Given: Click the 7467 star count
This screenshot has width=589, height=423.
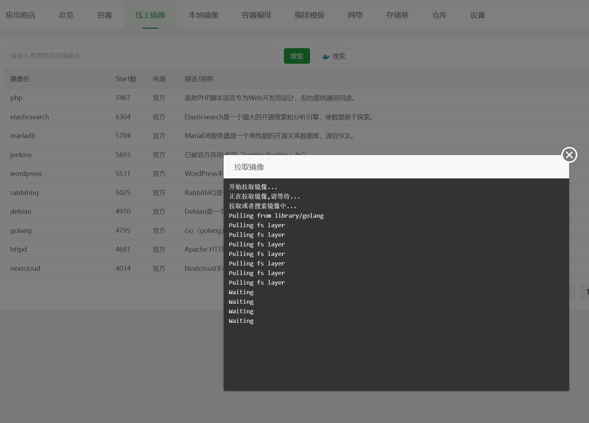Looking at the screenshot, I should (123, 98).
